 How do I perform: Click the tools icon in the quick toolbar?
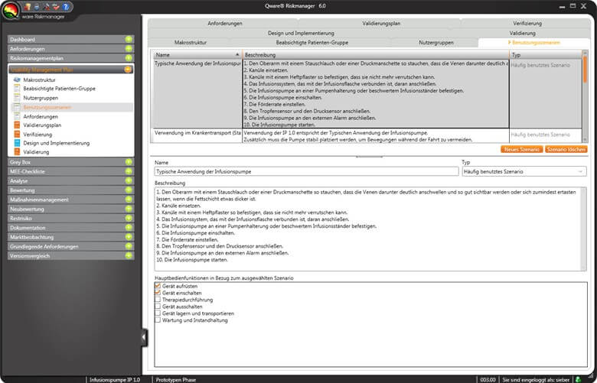(x=47, y=6)
